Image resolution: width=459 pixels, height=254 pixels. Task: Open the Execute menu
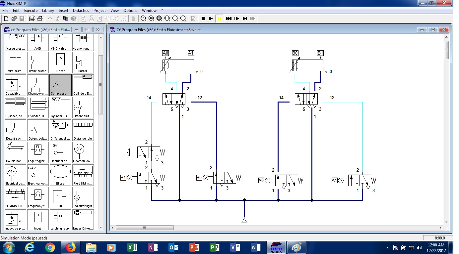[31, 11]
